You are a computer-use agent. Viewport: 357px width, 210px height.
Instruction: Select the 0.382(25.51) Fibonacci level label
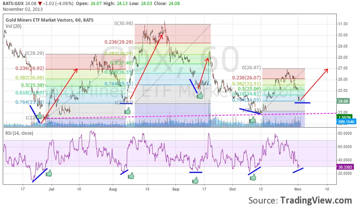[246, 84]
